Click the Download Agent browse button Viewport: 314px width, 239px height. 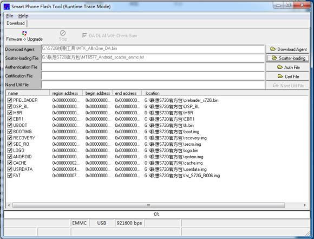[x=288, y=49]
